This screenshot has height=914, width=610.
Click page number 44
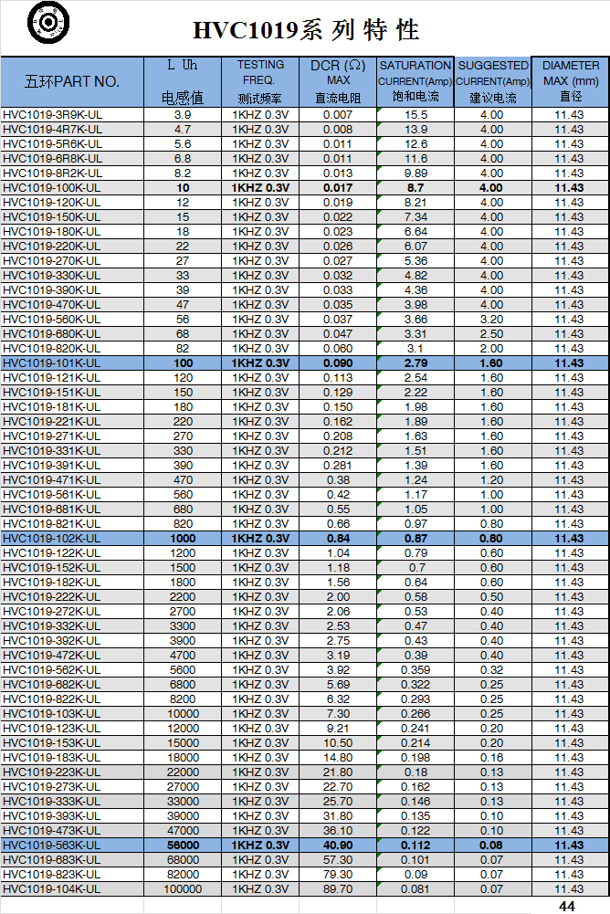point(567,907)
